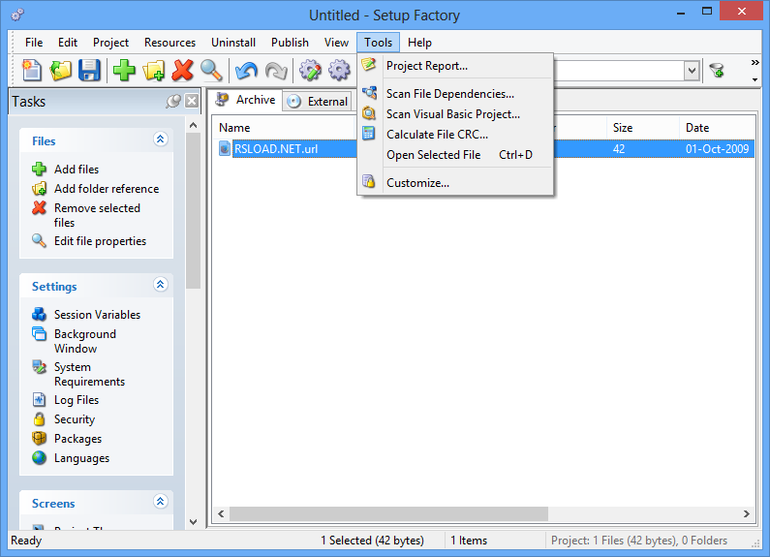Viewport: 770px width, 557px height.
Task: Expand the toolbar overflow chevron
Action: click(x=755, y=62)
